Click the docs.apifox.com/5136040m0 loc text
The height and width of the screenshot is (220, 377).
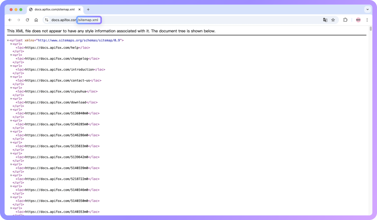coord(57,113)
